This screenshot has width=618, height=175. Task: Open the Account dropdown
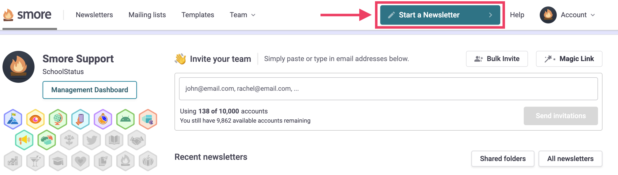click(x=577, y=15)
